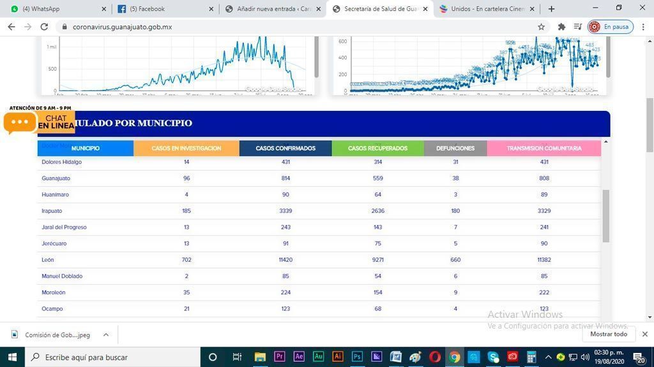This screenshot has width=654, height=367.
Task: Switch to the 'Unidos - En cartelera' tab
Action: coord(486,9)
